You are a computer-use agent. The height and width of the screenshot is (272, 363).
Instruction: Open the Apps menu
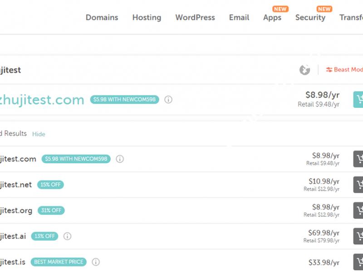[x=272, y=18]
